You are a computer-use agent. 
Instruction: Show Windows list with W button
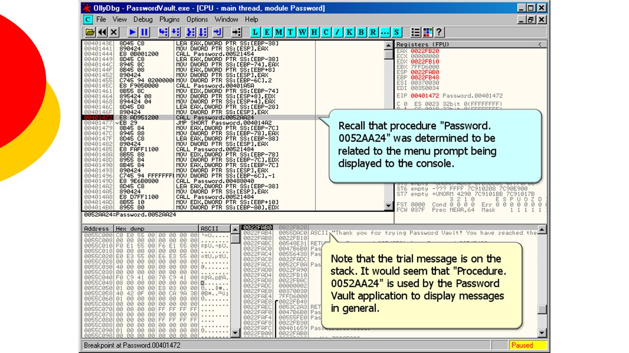303,32
